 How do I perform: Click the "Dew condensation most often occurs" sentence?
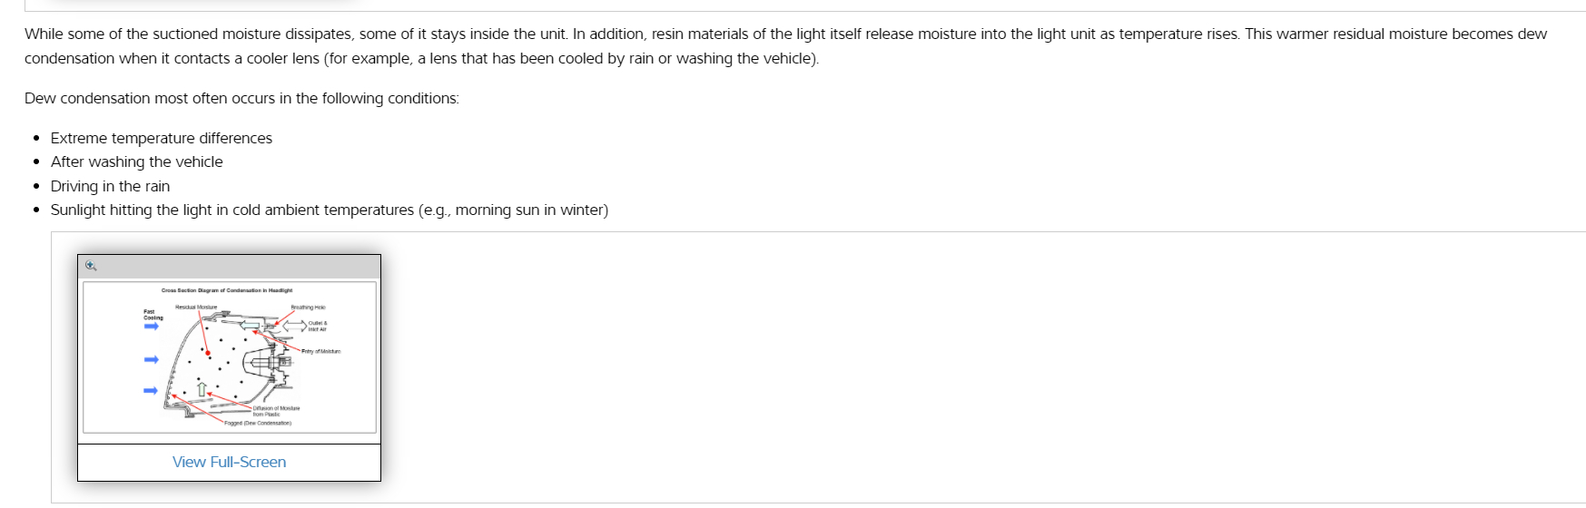tap(241, 98)
